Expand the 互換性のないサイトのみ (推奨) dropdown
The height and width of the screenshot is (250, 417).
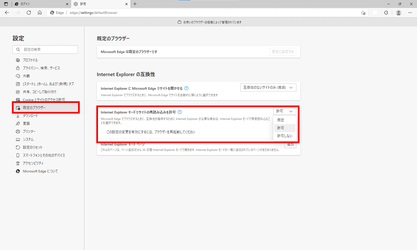[268, 87]
